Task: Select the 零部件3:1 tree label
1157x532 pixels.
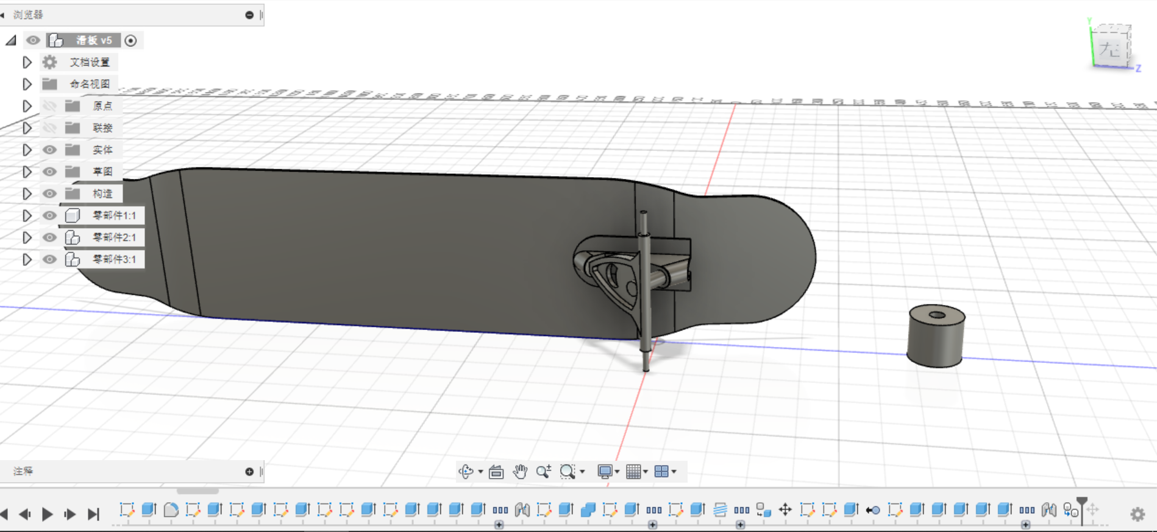Action: (x=115, y=259)
